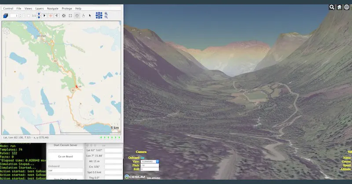Screen dimensions: 352x184
Task: Open the Layers menu
Action: (x=40, y=8)
